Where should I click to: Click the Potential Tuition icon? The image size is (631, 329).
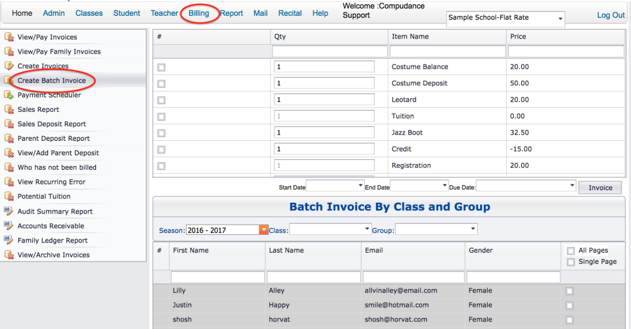pos(9,196)
